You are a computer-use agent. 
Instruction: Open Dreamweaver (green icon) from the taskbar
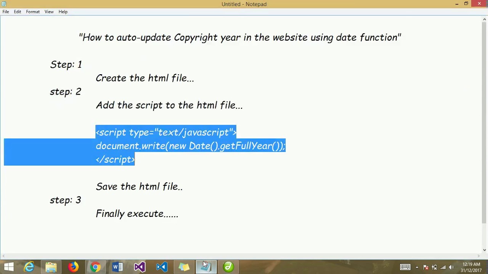coord(228,267)
